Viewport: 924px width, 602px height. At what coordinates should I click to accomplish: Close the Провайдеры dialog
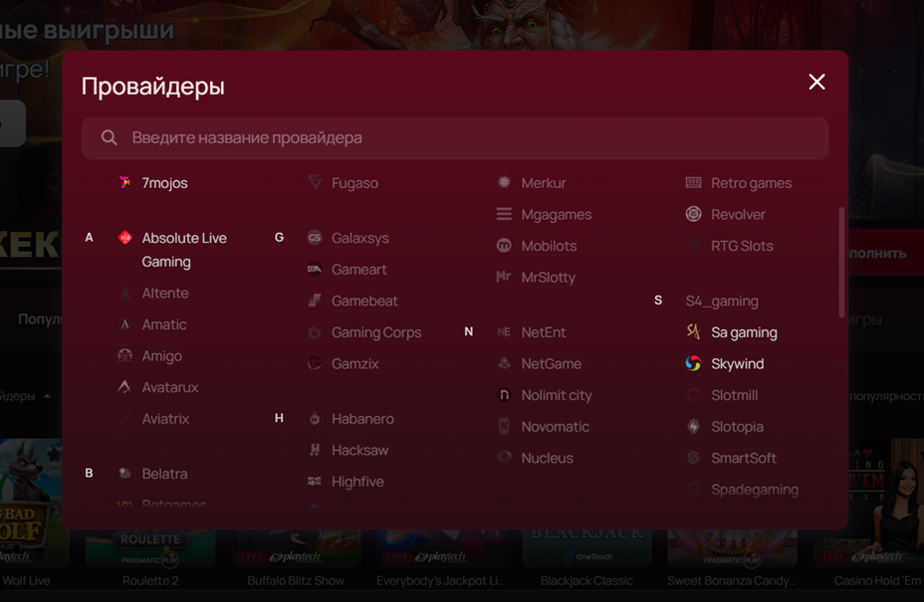click(816, 82)
